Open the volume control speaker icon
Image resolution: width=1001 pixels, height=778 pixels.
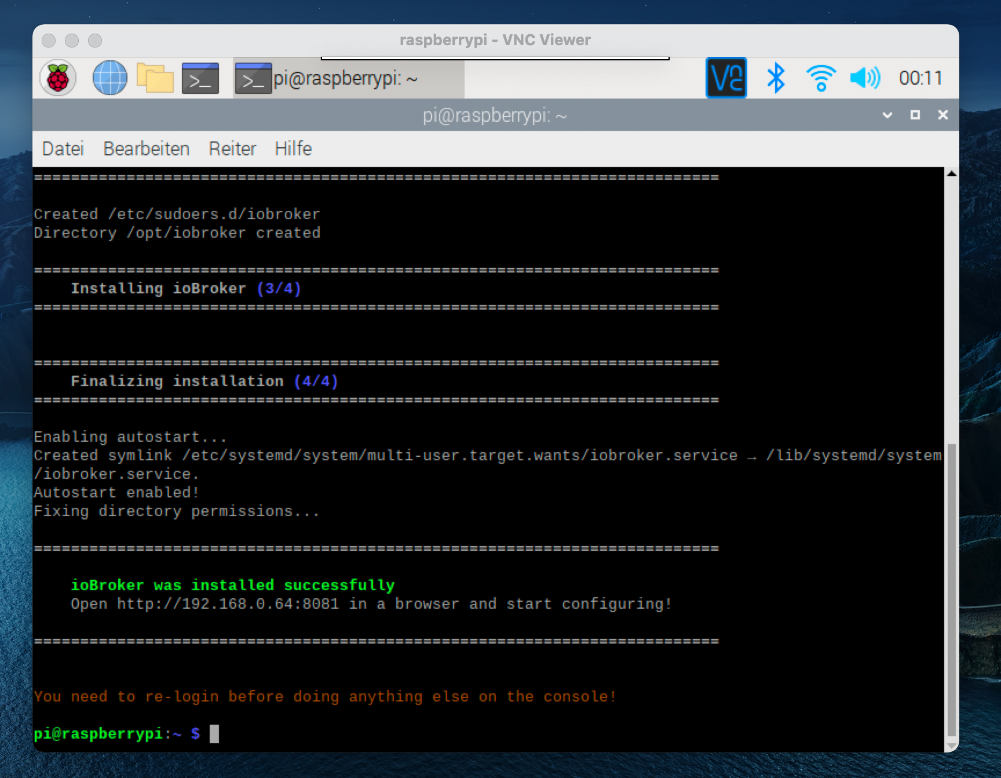(865, 78)
